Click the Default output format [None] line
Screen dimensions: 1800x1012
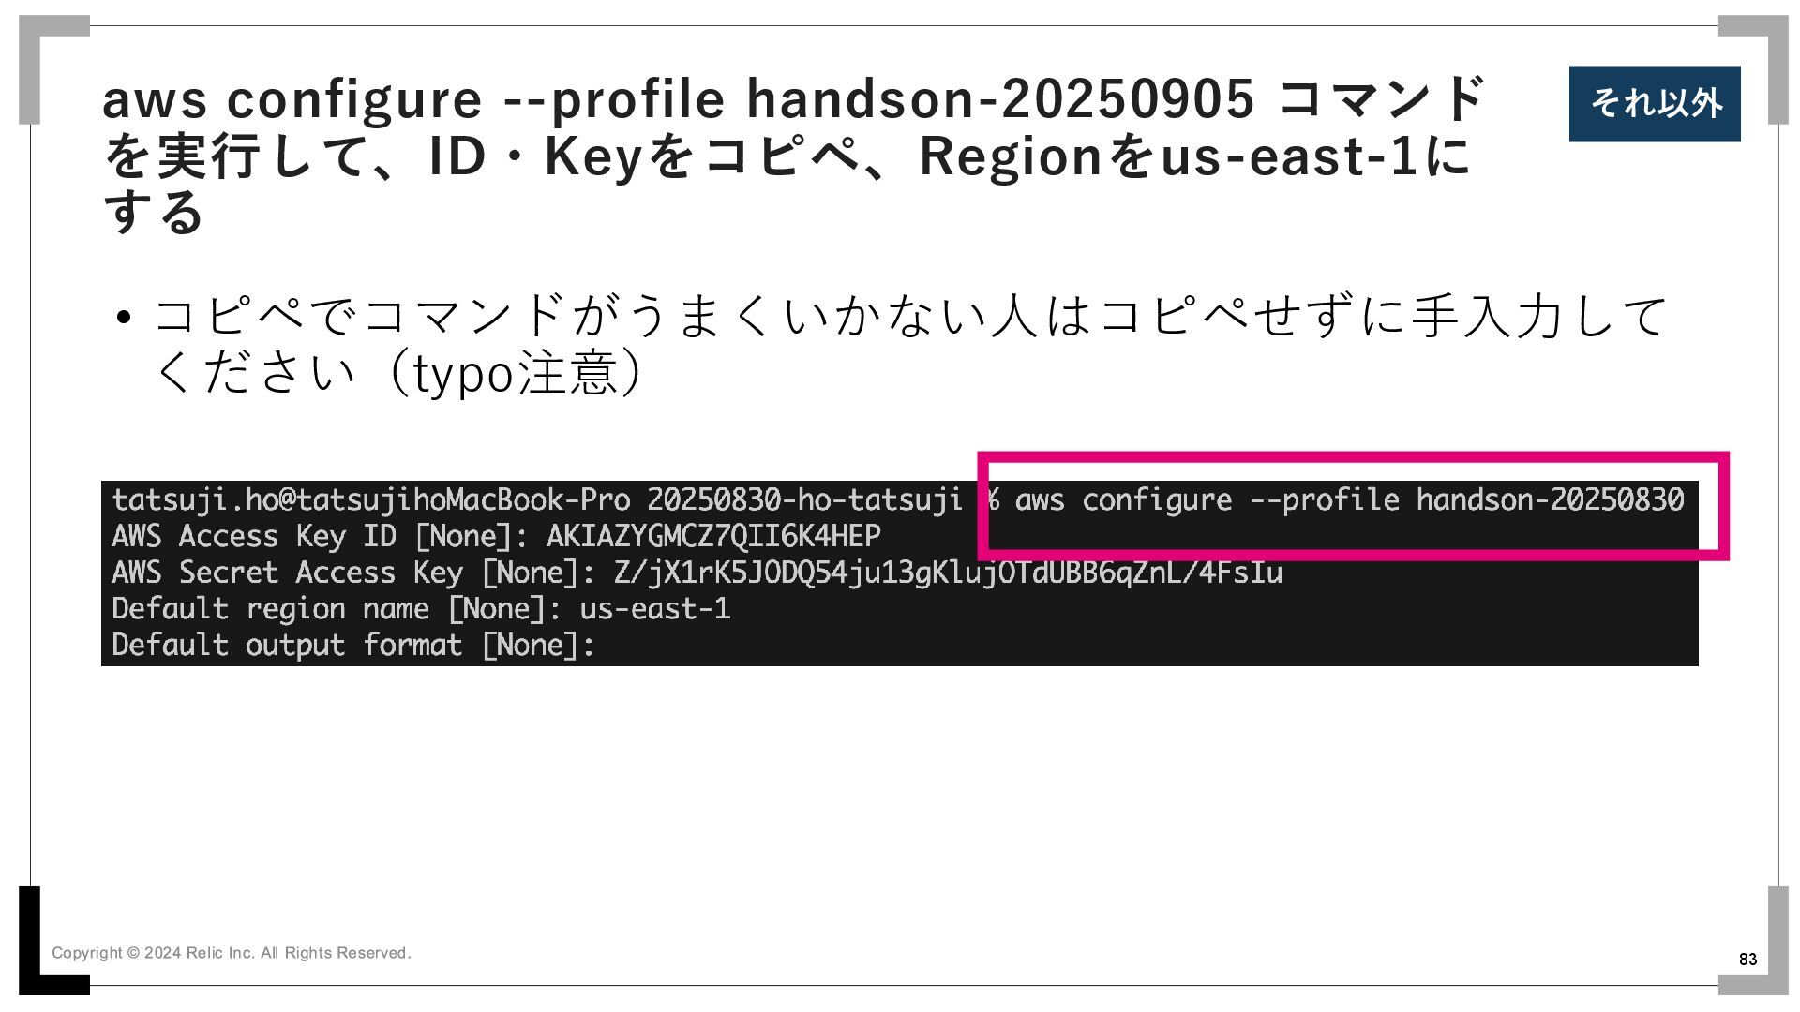tap(353, 646)
